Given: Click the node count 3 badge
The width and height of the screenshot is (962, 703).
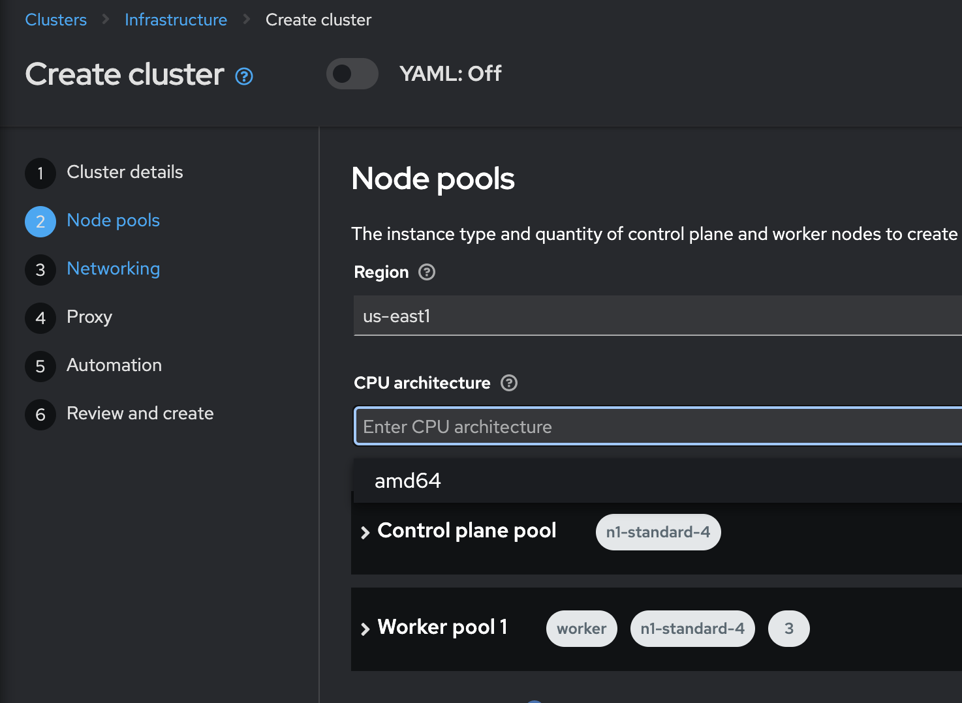Looking at the screenshot, I should pos(788,629).
